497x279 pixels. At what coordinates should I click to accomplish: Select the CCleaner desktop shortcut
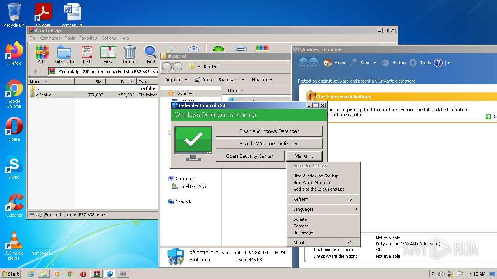click(x=14, y=205)
